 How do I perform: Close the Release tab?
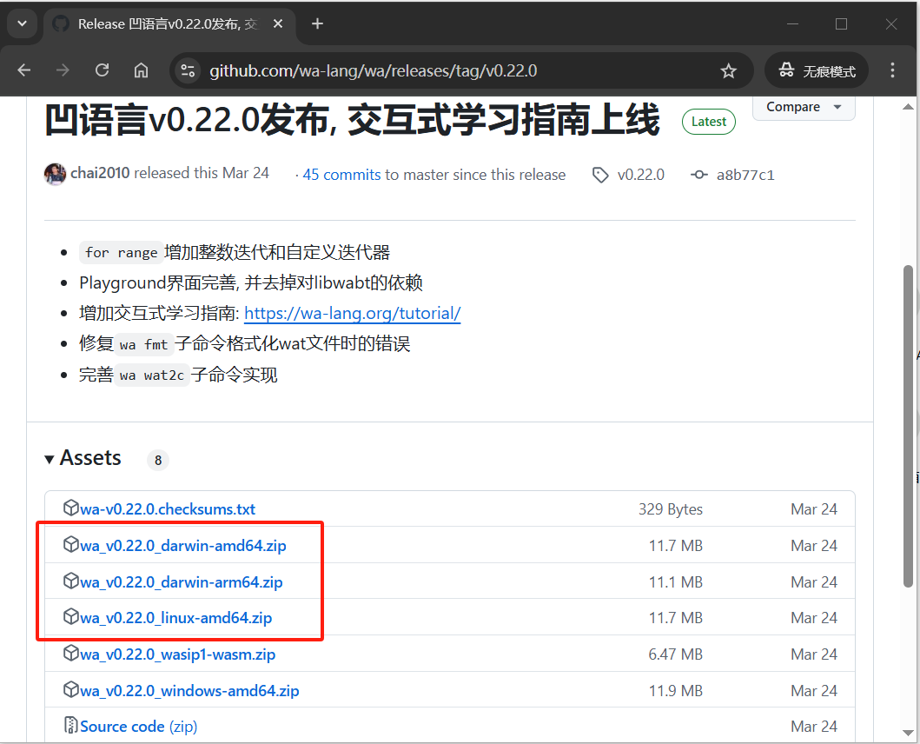[279, 23]
